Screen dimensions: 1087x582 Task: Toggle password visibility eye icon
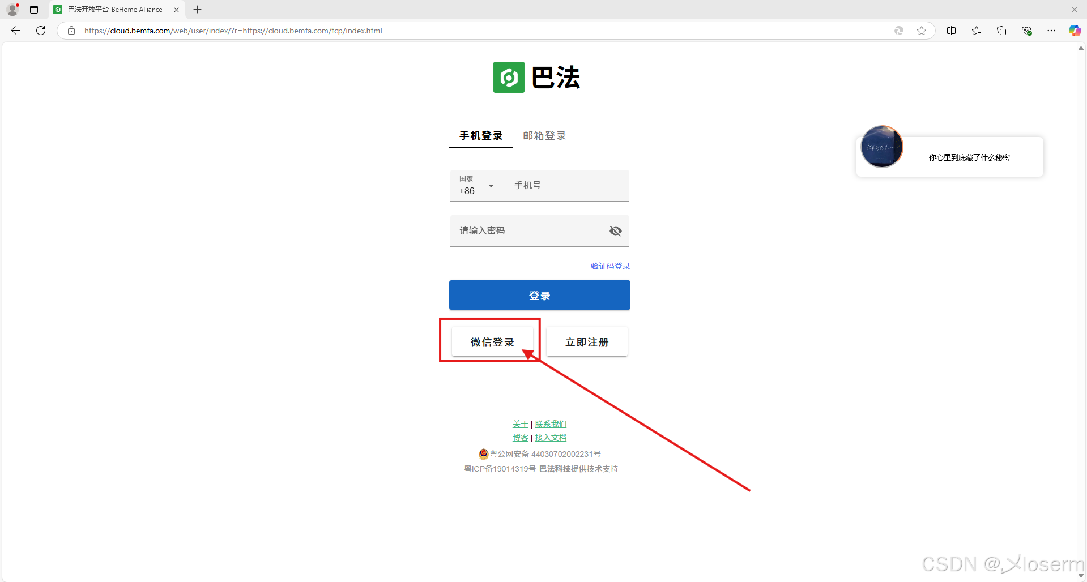tap(616, 231)
